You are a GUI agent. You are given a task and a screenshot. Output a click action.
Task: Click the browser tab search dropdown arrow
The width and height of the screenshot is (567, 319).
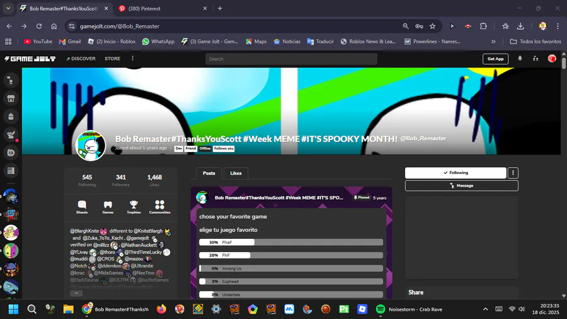[8, 8]
